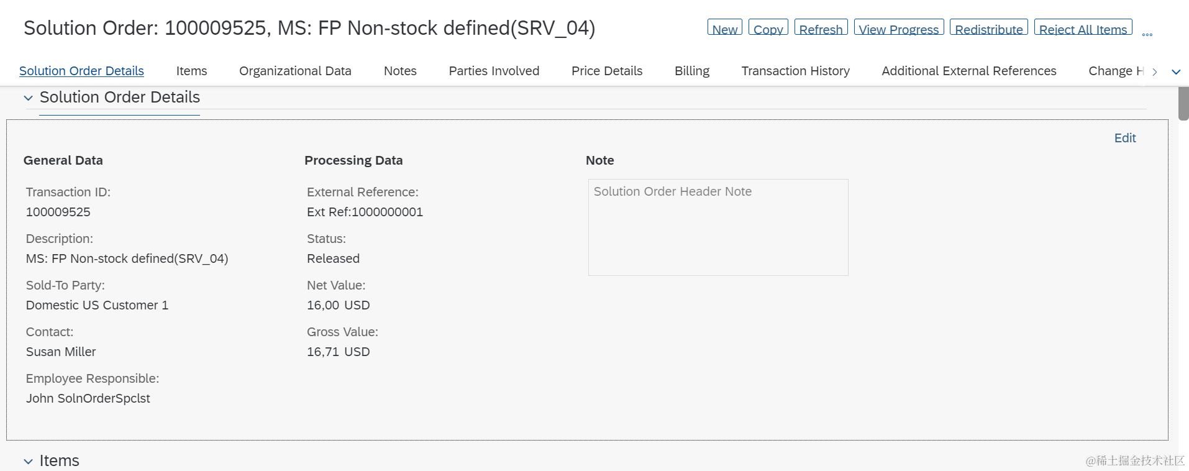Reject All Items in the order
Image resolution: width=1189 pixels, height=471 pixels.
click(1083, 29)
